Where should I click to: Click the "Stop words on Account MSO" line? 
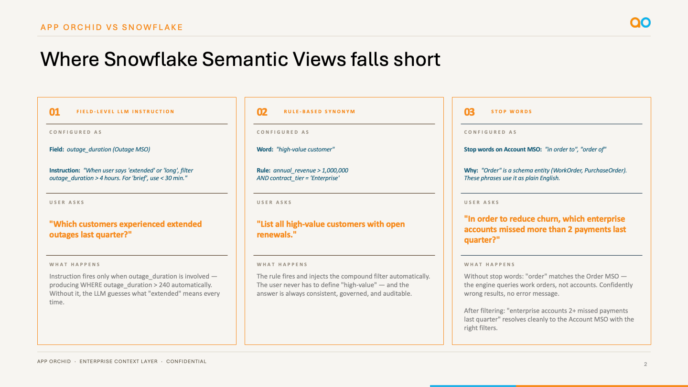(535, 150)
